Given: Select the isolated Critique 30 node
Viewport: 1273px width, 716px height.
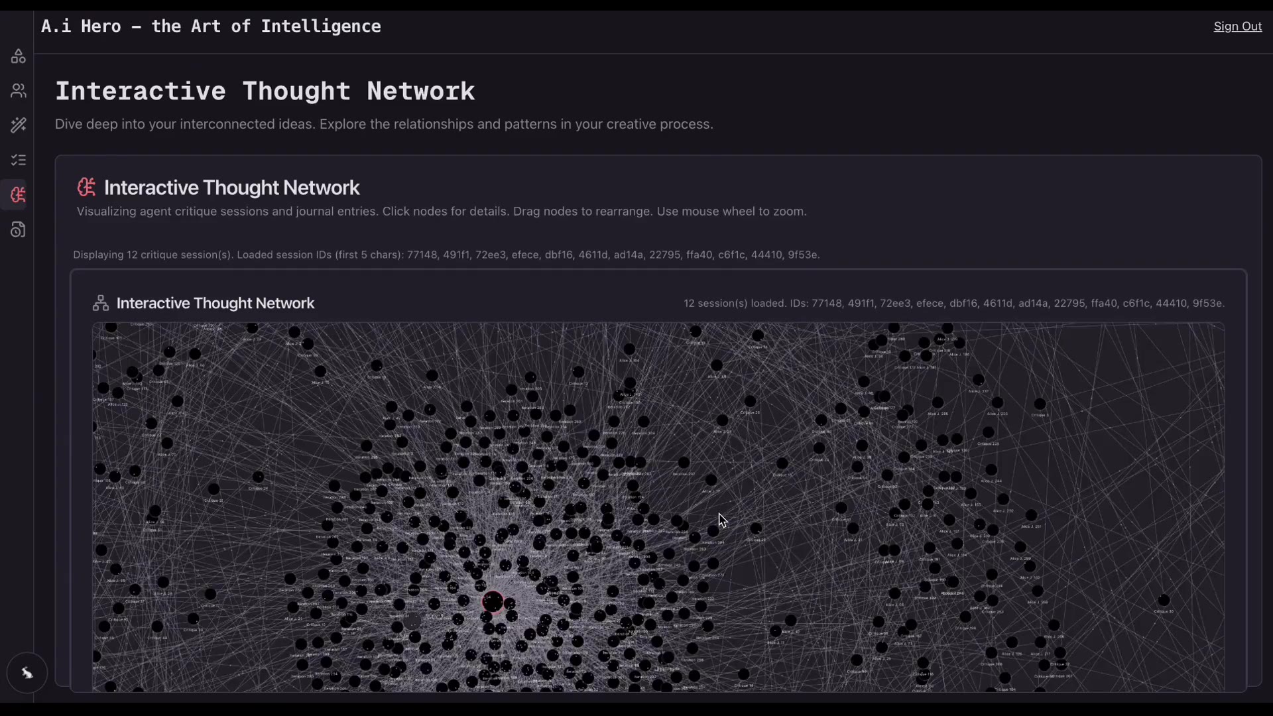Looking at the screenshot, I should point(1164,600).
